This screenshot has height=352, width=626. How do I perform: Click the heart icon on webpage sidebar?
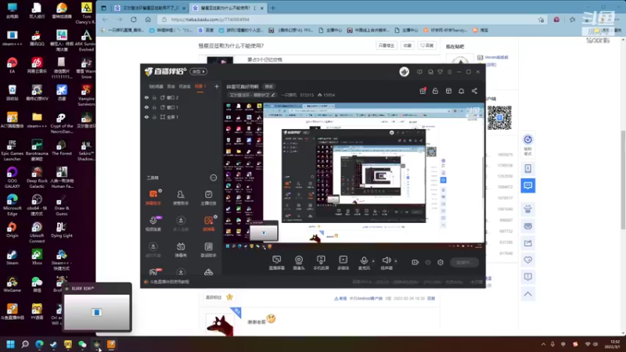click(x=527, y=260)
